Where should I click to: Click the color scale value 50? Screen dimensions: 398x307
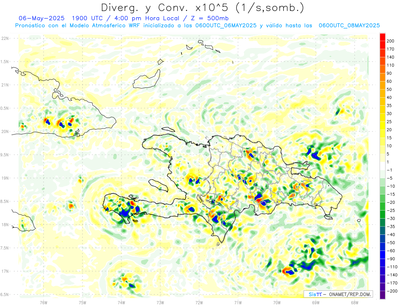[x=390, y=89]
